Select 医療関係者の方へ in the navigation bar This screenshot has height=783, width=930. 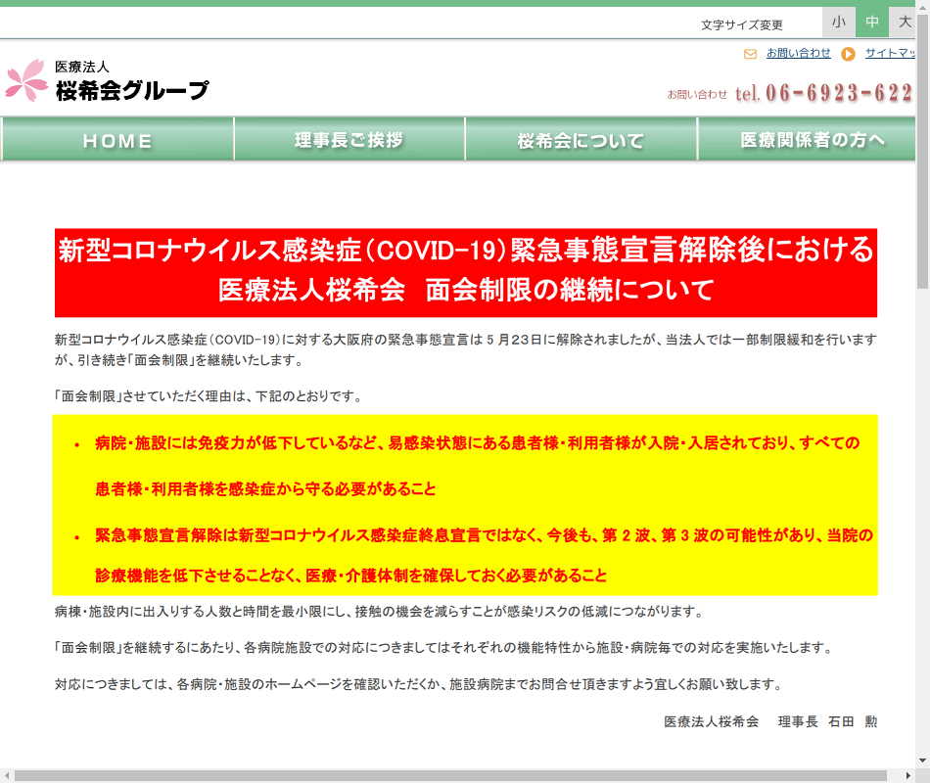[813, 140]
